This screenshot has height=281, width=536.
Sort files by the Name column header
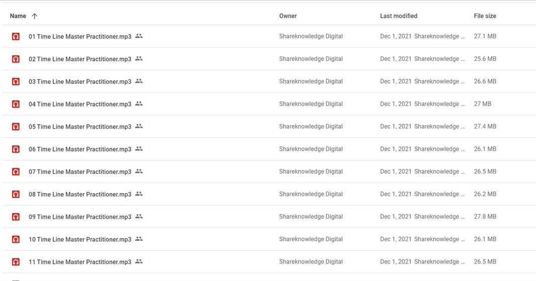click(x=18, y=16)
